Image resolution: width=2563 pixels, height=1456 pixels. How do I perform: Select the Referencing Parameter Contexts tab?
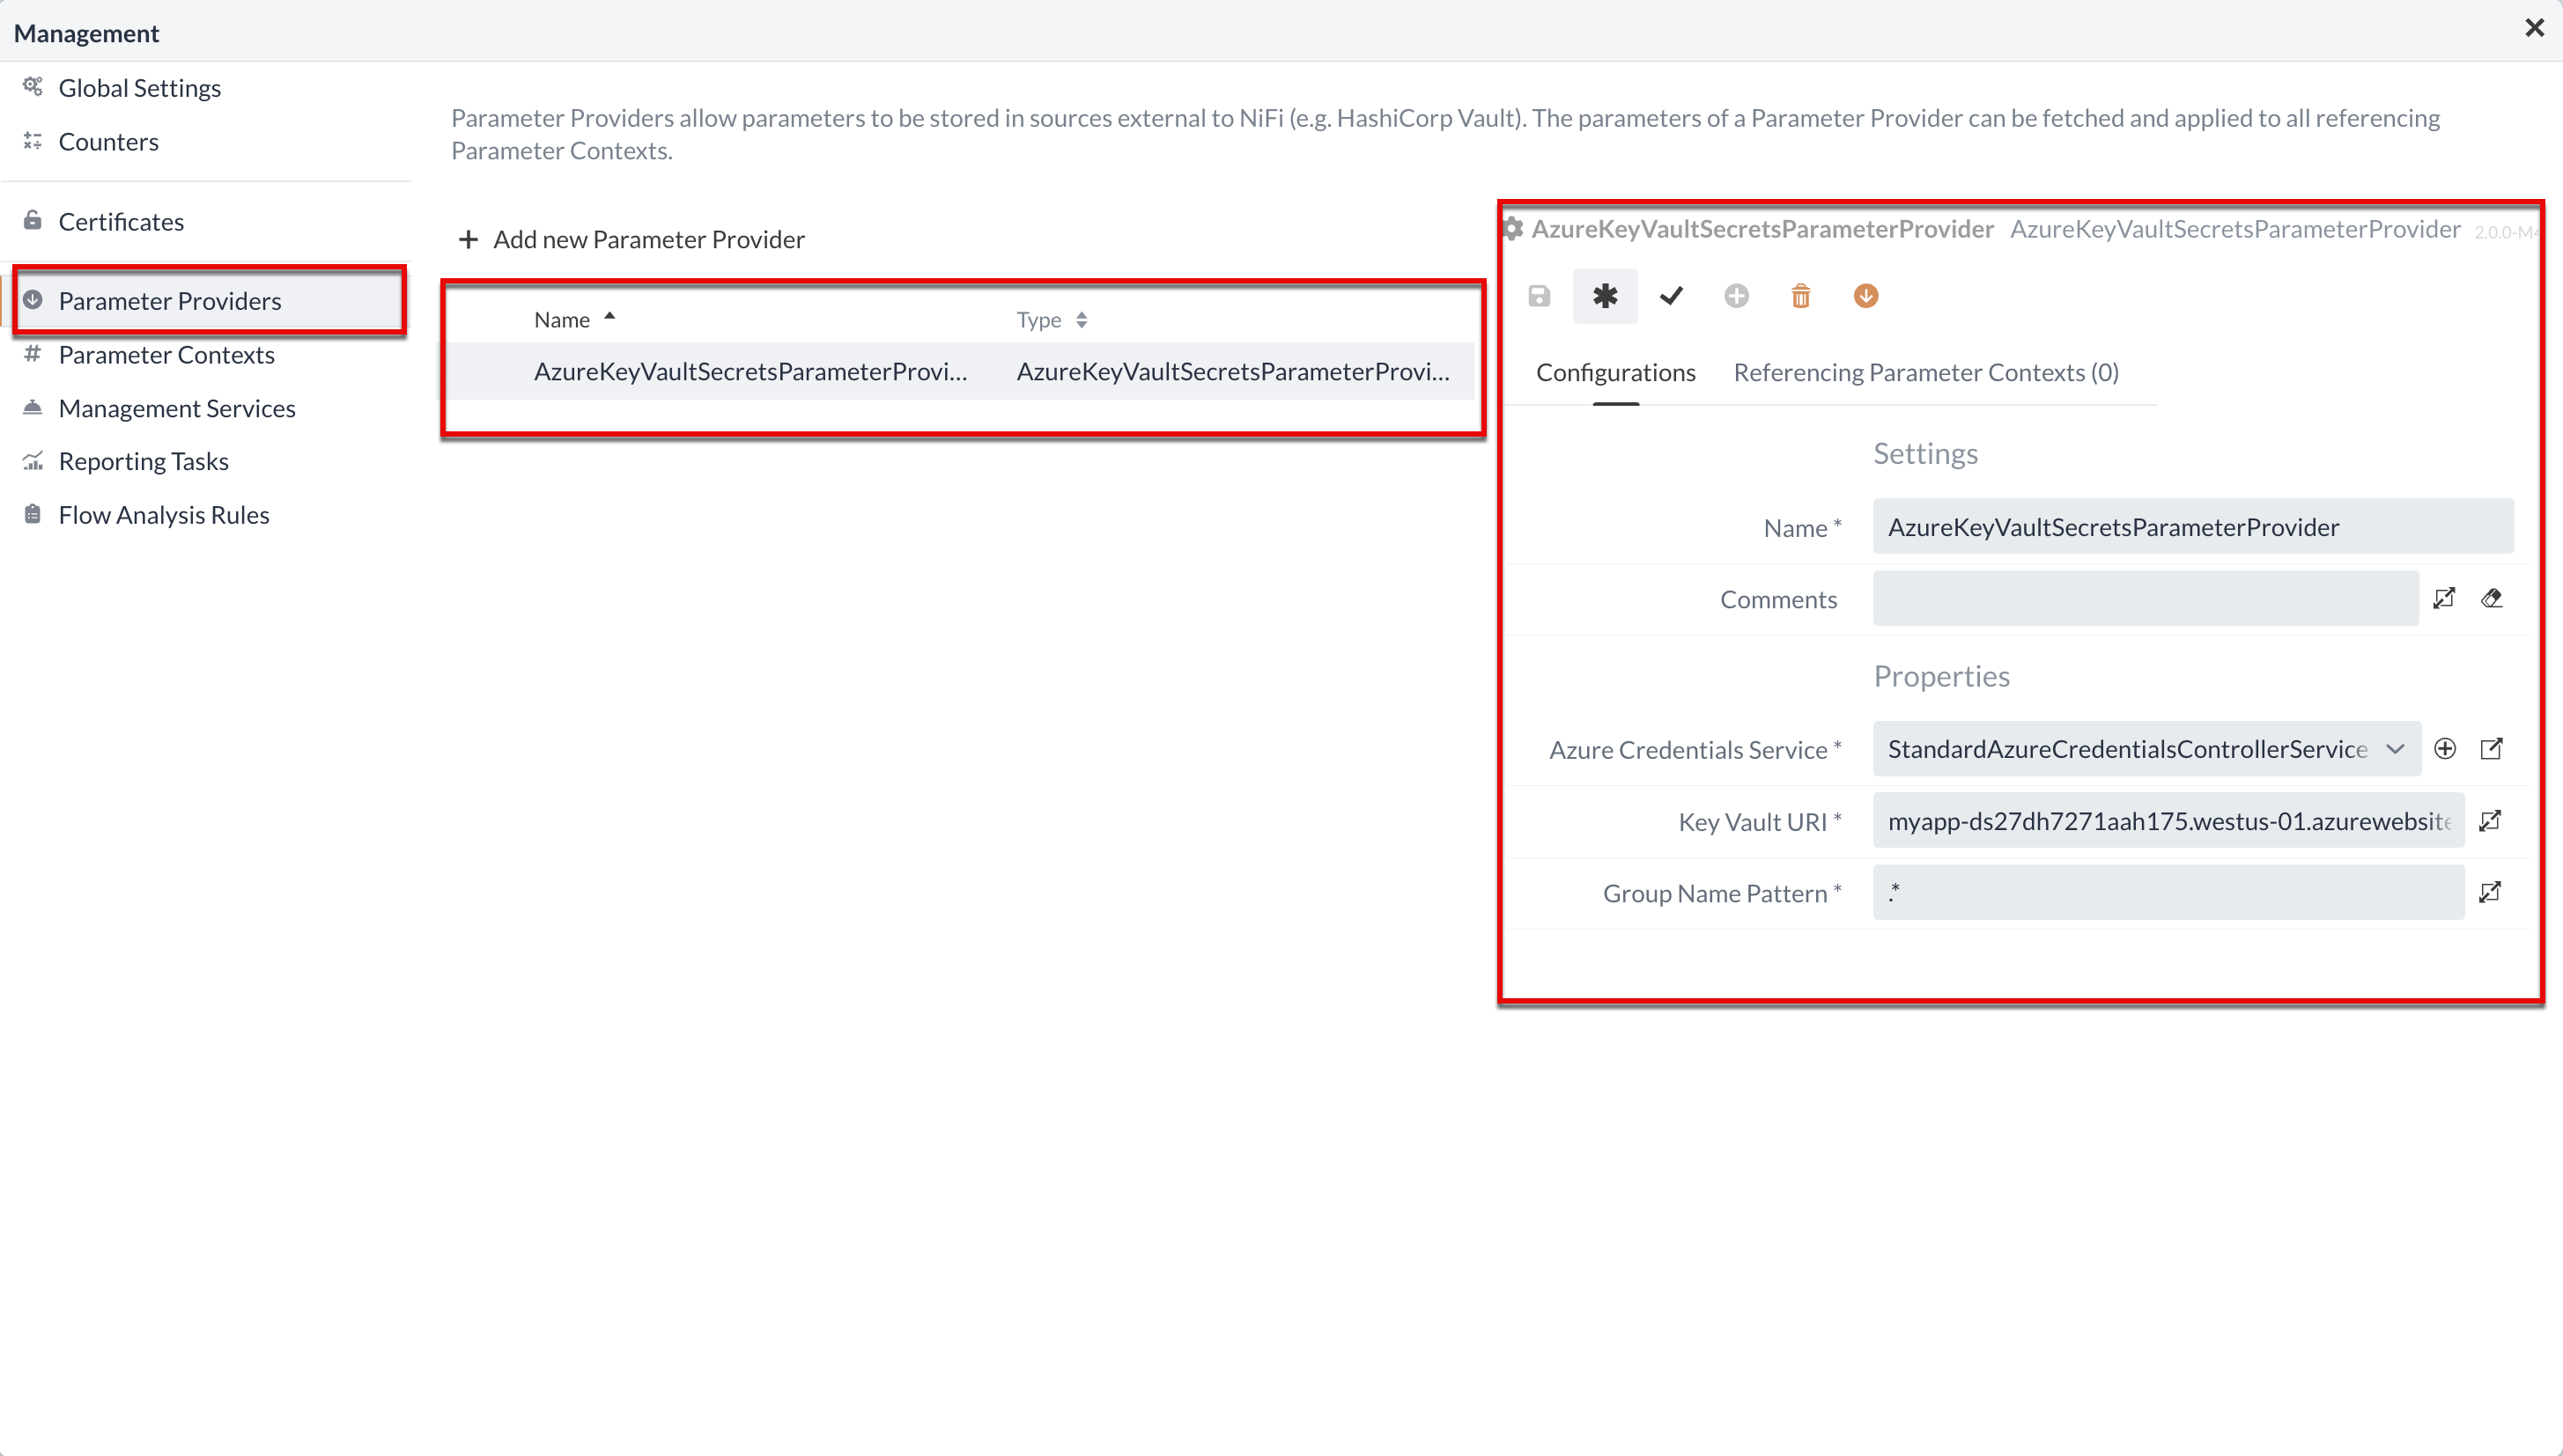[x=1925, y=371]
